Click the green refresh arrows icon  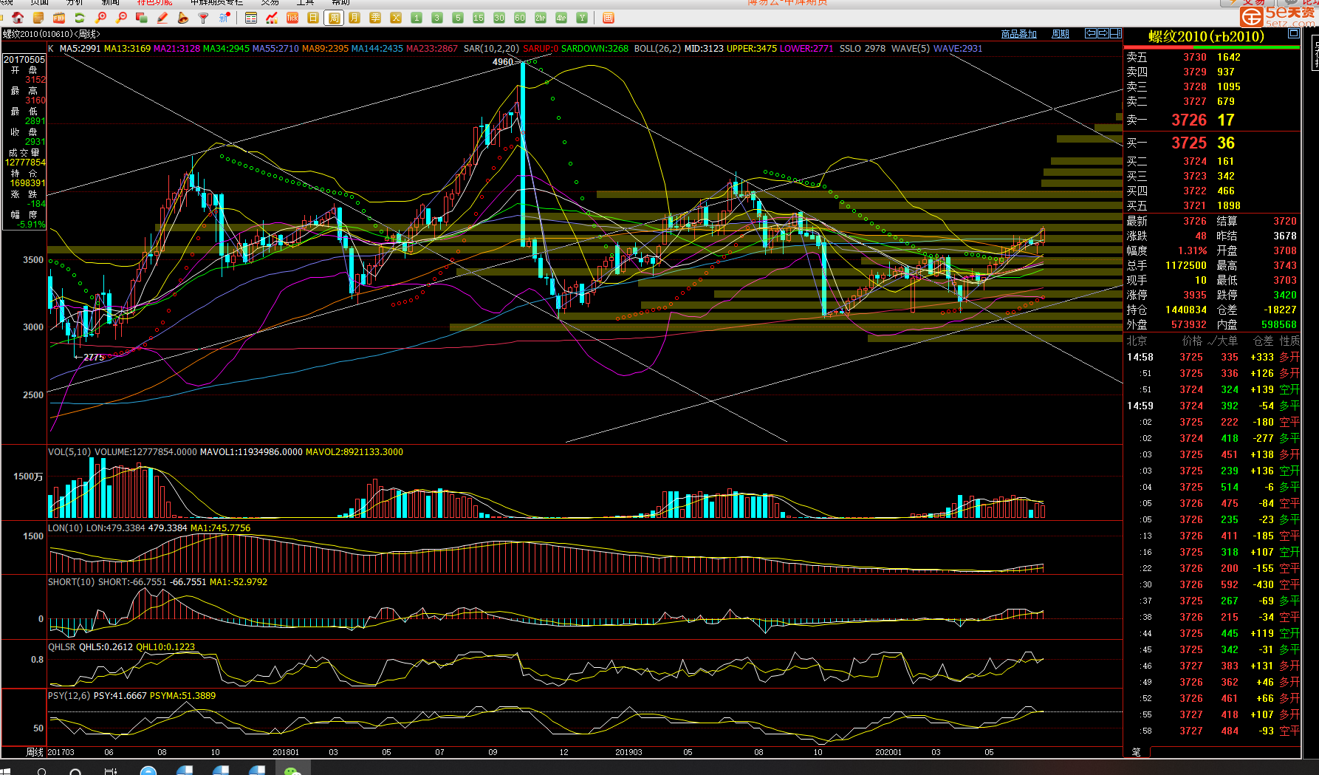point(80,18)
